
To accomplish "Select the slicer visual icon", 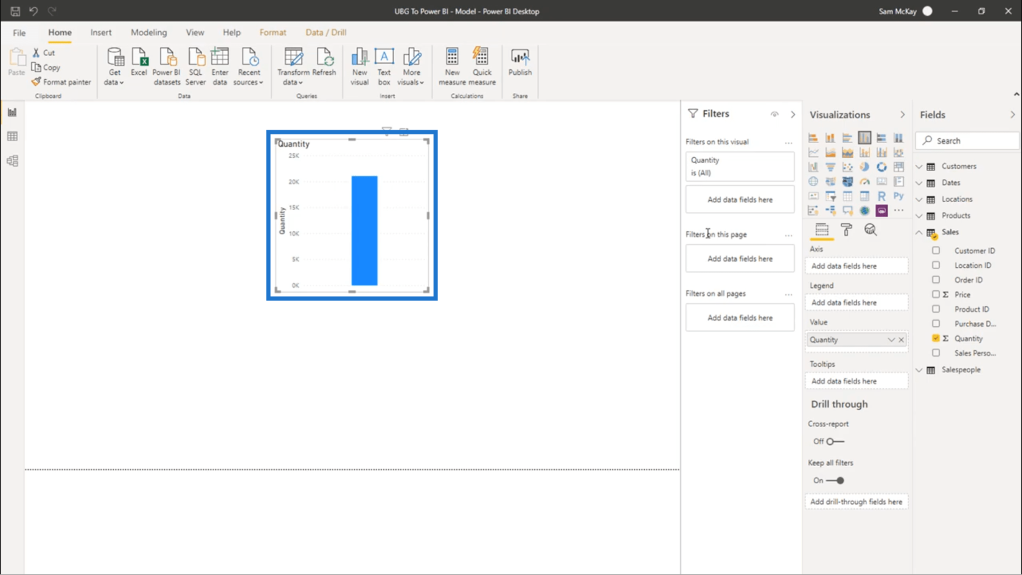I will 830,196.
